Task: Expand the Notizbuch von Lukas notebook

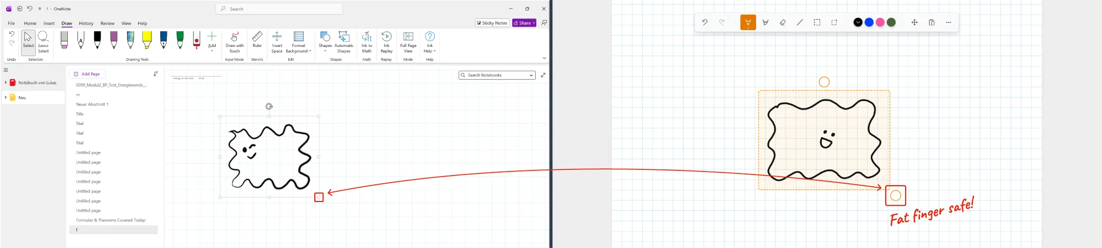Action: [x=6, y=82]
